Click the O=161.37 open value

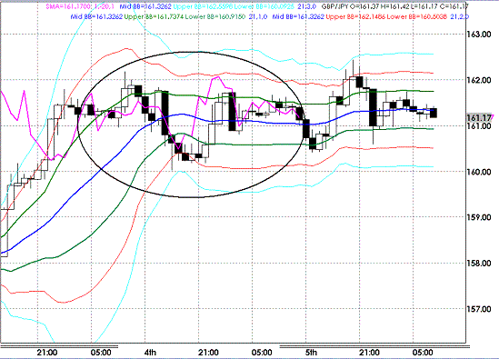coord(364,6)
